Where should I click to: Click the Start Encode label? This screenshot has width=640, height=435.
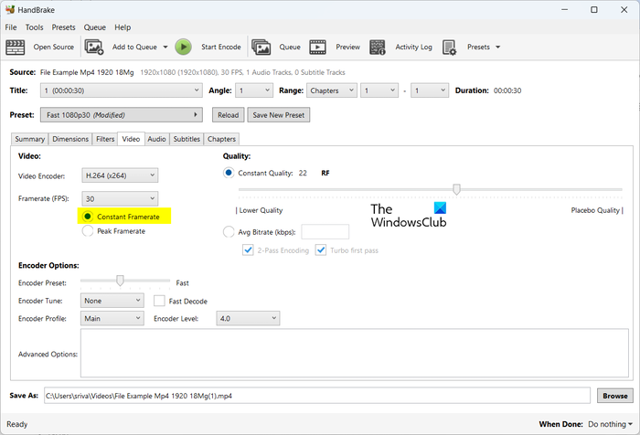point(221,47)
